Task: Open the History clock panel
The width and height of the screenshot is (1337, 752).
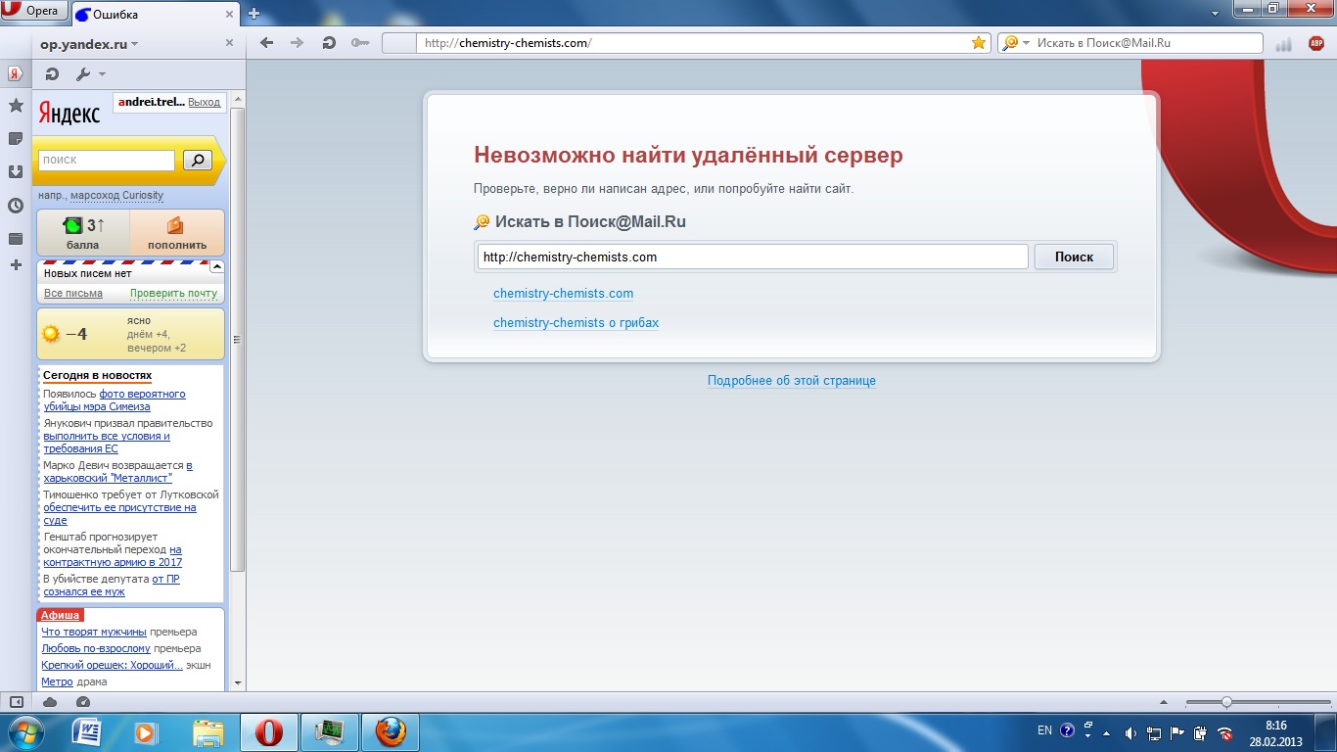Action: point(16,206)
